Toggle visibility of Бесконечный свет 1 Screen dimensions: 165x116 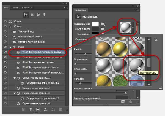pyautogui.click(x=5, y=36)
